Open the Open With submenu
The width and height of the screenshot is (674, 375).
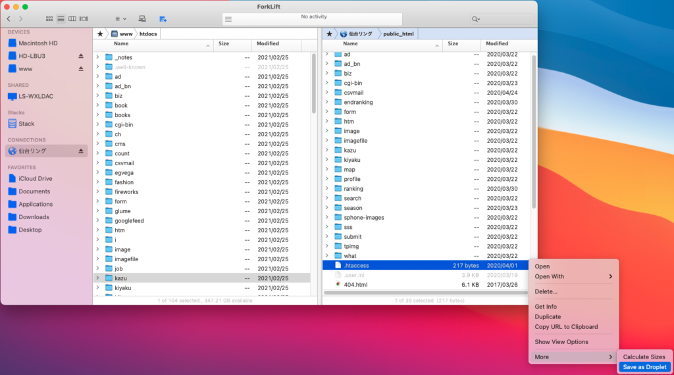pos(573,276)
